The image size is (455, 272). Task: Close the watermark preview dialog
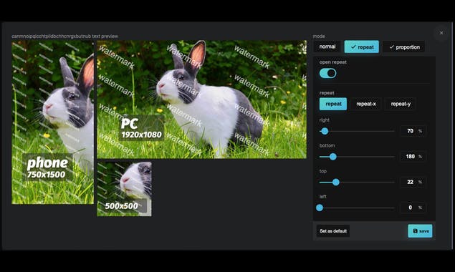[441, 33]
